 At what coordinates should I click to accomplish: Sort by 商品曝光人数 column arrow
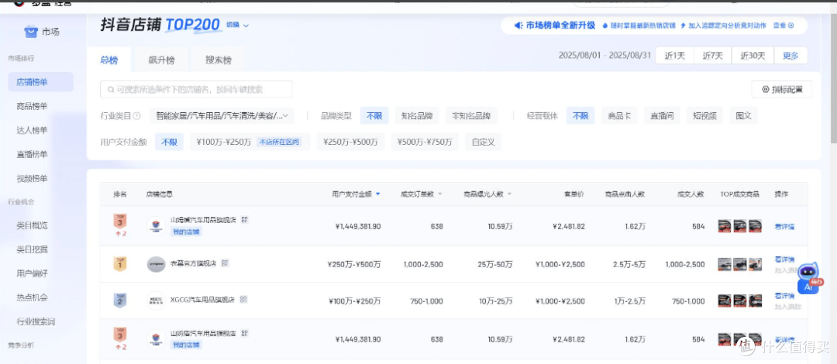[509, 194]
